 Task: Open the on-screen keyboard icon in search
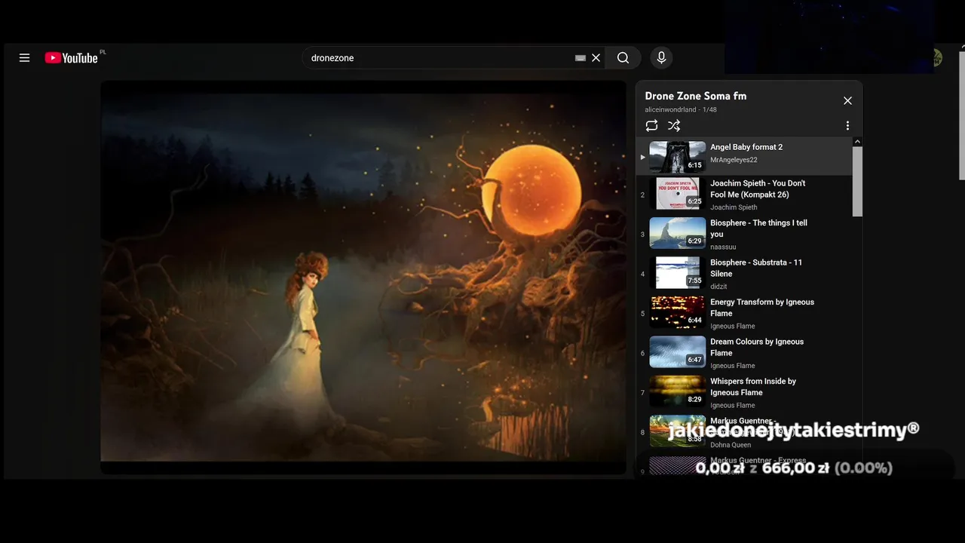[580, 58]
